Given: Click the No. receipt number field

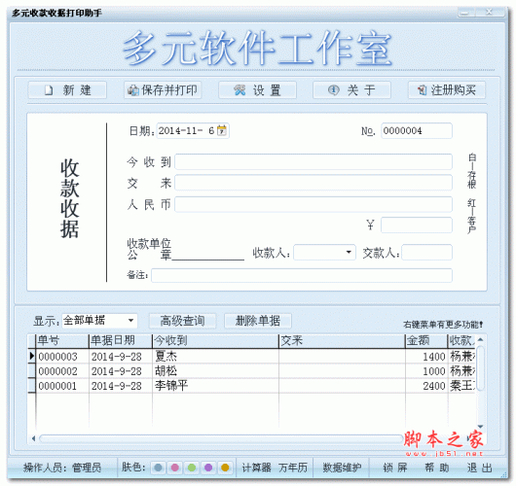Looking at the screenshot, I should (417, 130).
